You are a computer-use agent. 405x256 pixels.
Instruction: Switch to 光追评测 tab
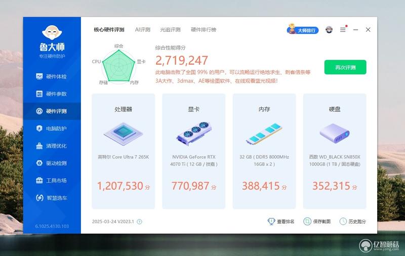click(170, 30)
